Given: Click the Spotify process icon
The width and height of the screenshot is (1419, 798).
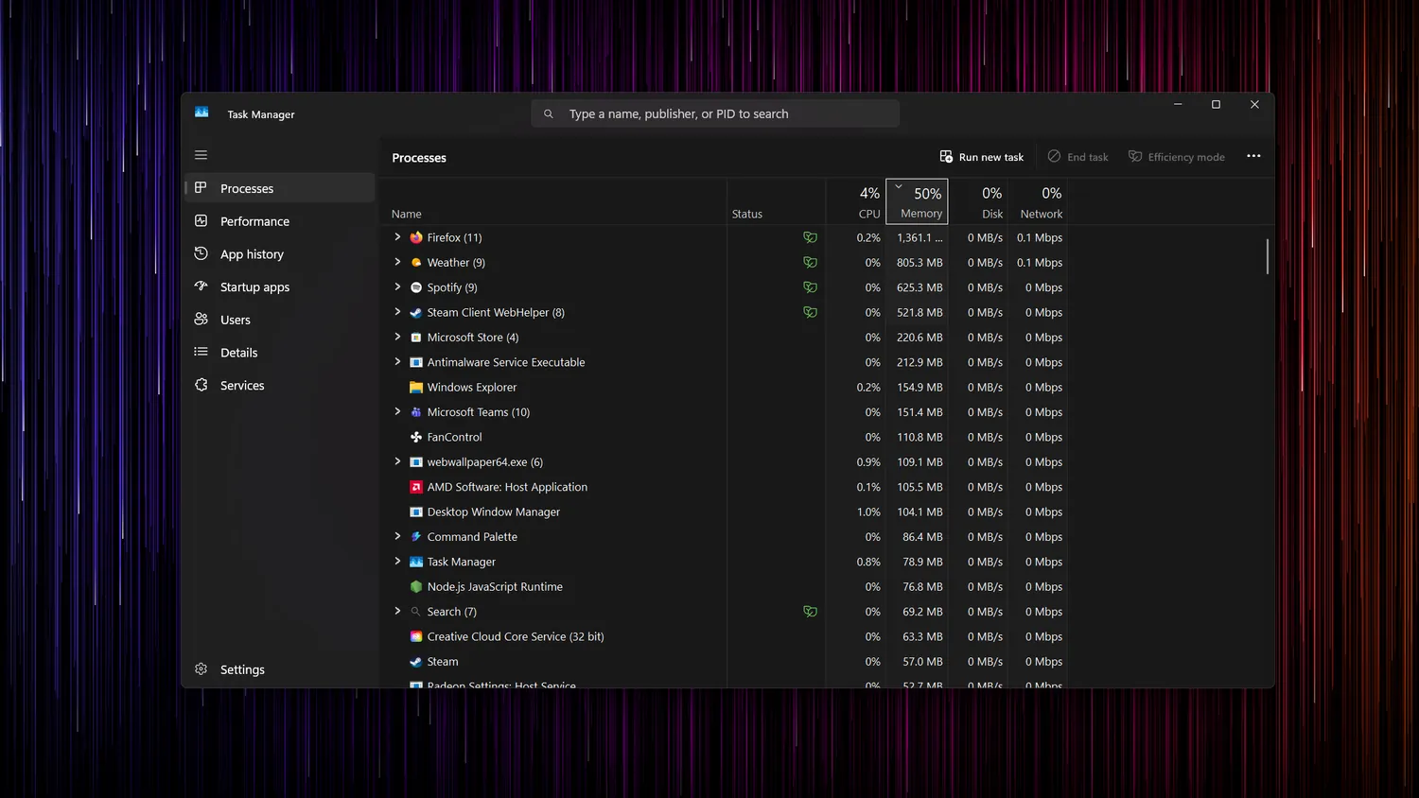Looking at the screenshot, I should point(416,287).
